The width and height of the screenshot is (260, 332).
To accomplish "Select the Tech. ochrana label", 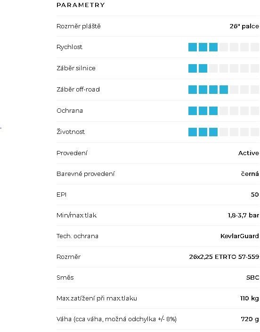I will pos(77,236).
